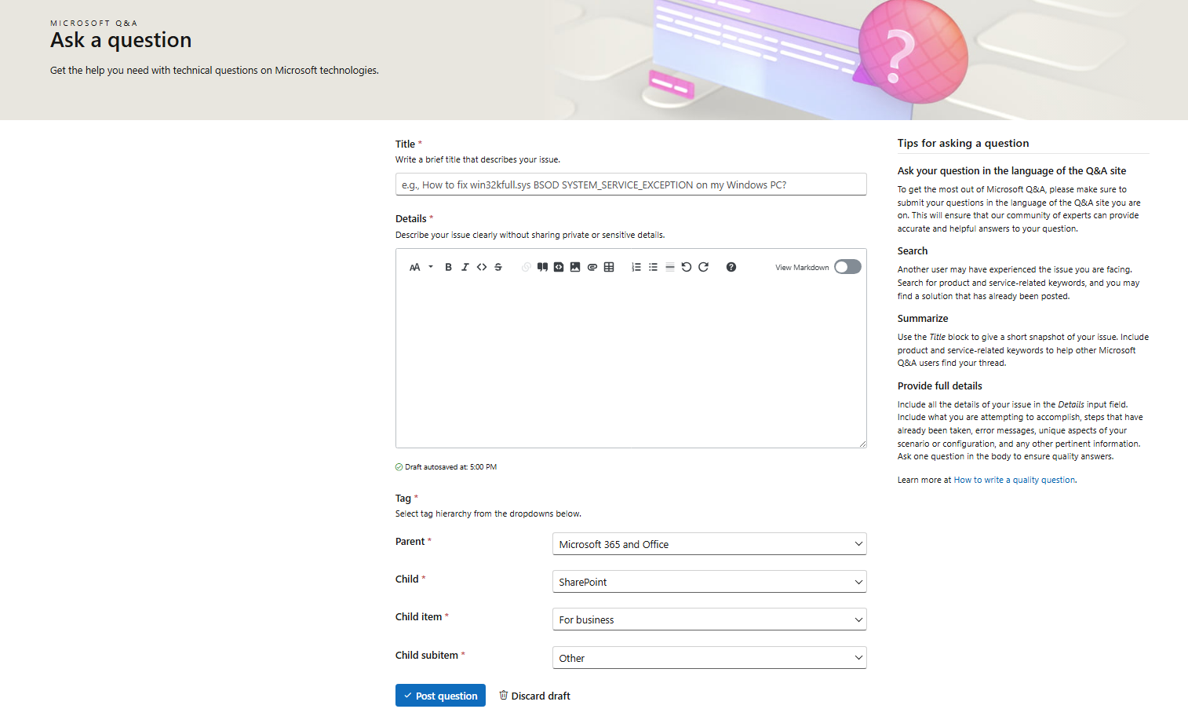Redo the last edit
The image size is (1188, 709).
(703, 267)
